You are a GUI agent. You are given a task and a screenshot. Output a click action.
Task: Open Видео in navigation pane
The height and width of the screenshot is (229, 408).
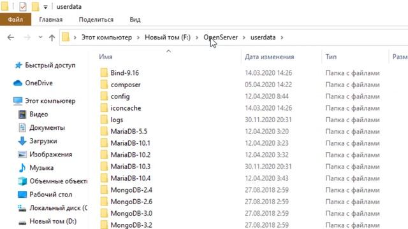click(x=38, y=114)
